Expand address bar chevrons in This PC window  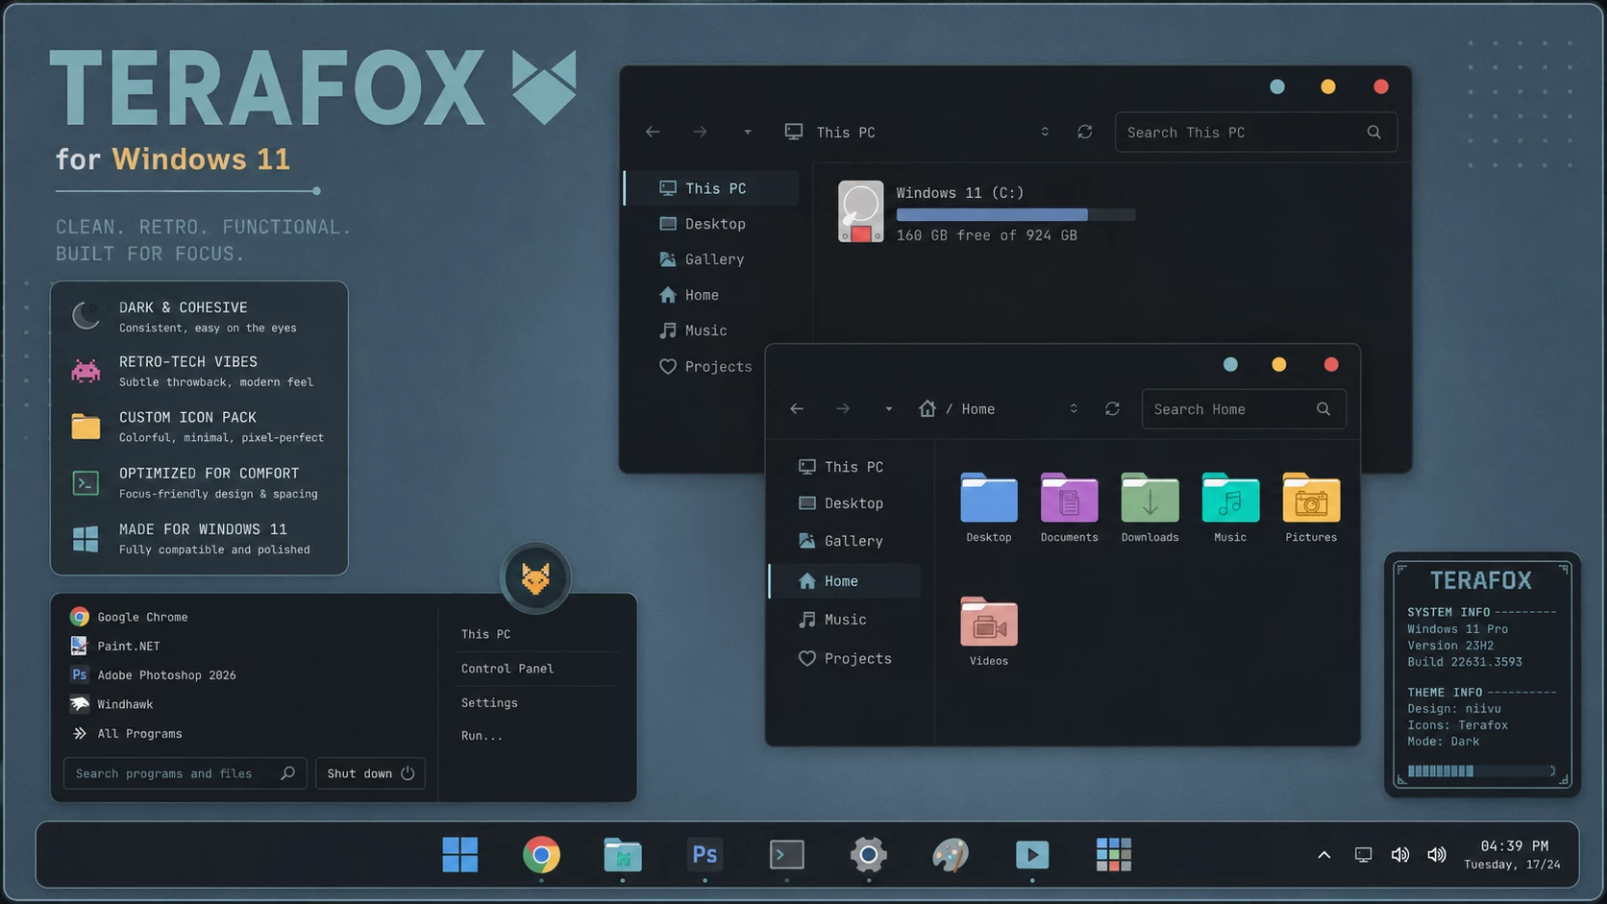click(1045, 132)
